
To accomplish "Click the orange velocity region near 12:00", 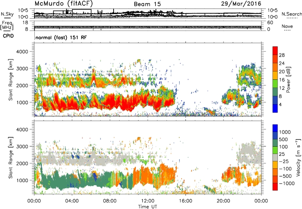I will [x=146, y=176].
